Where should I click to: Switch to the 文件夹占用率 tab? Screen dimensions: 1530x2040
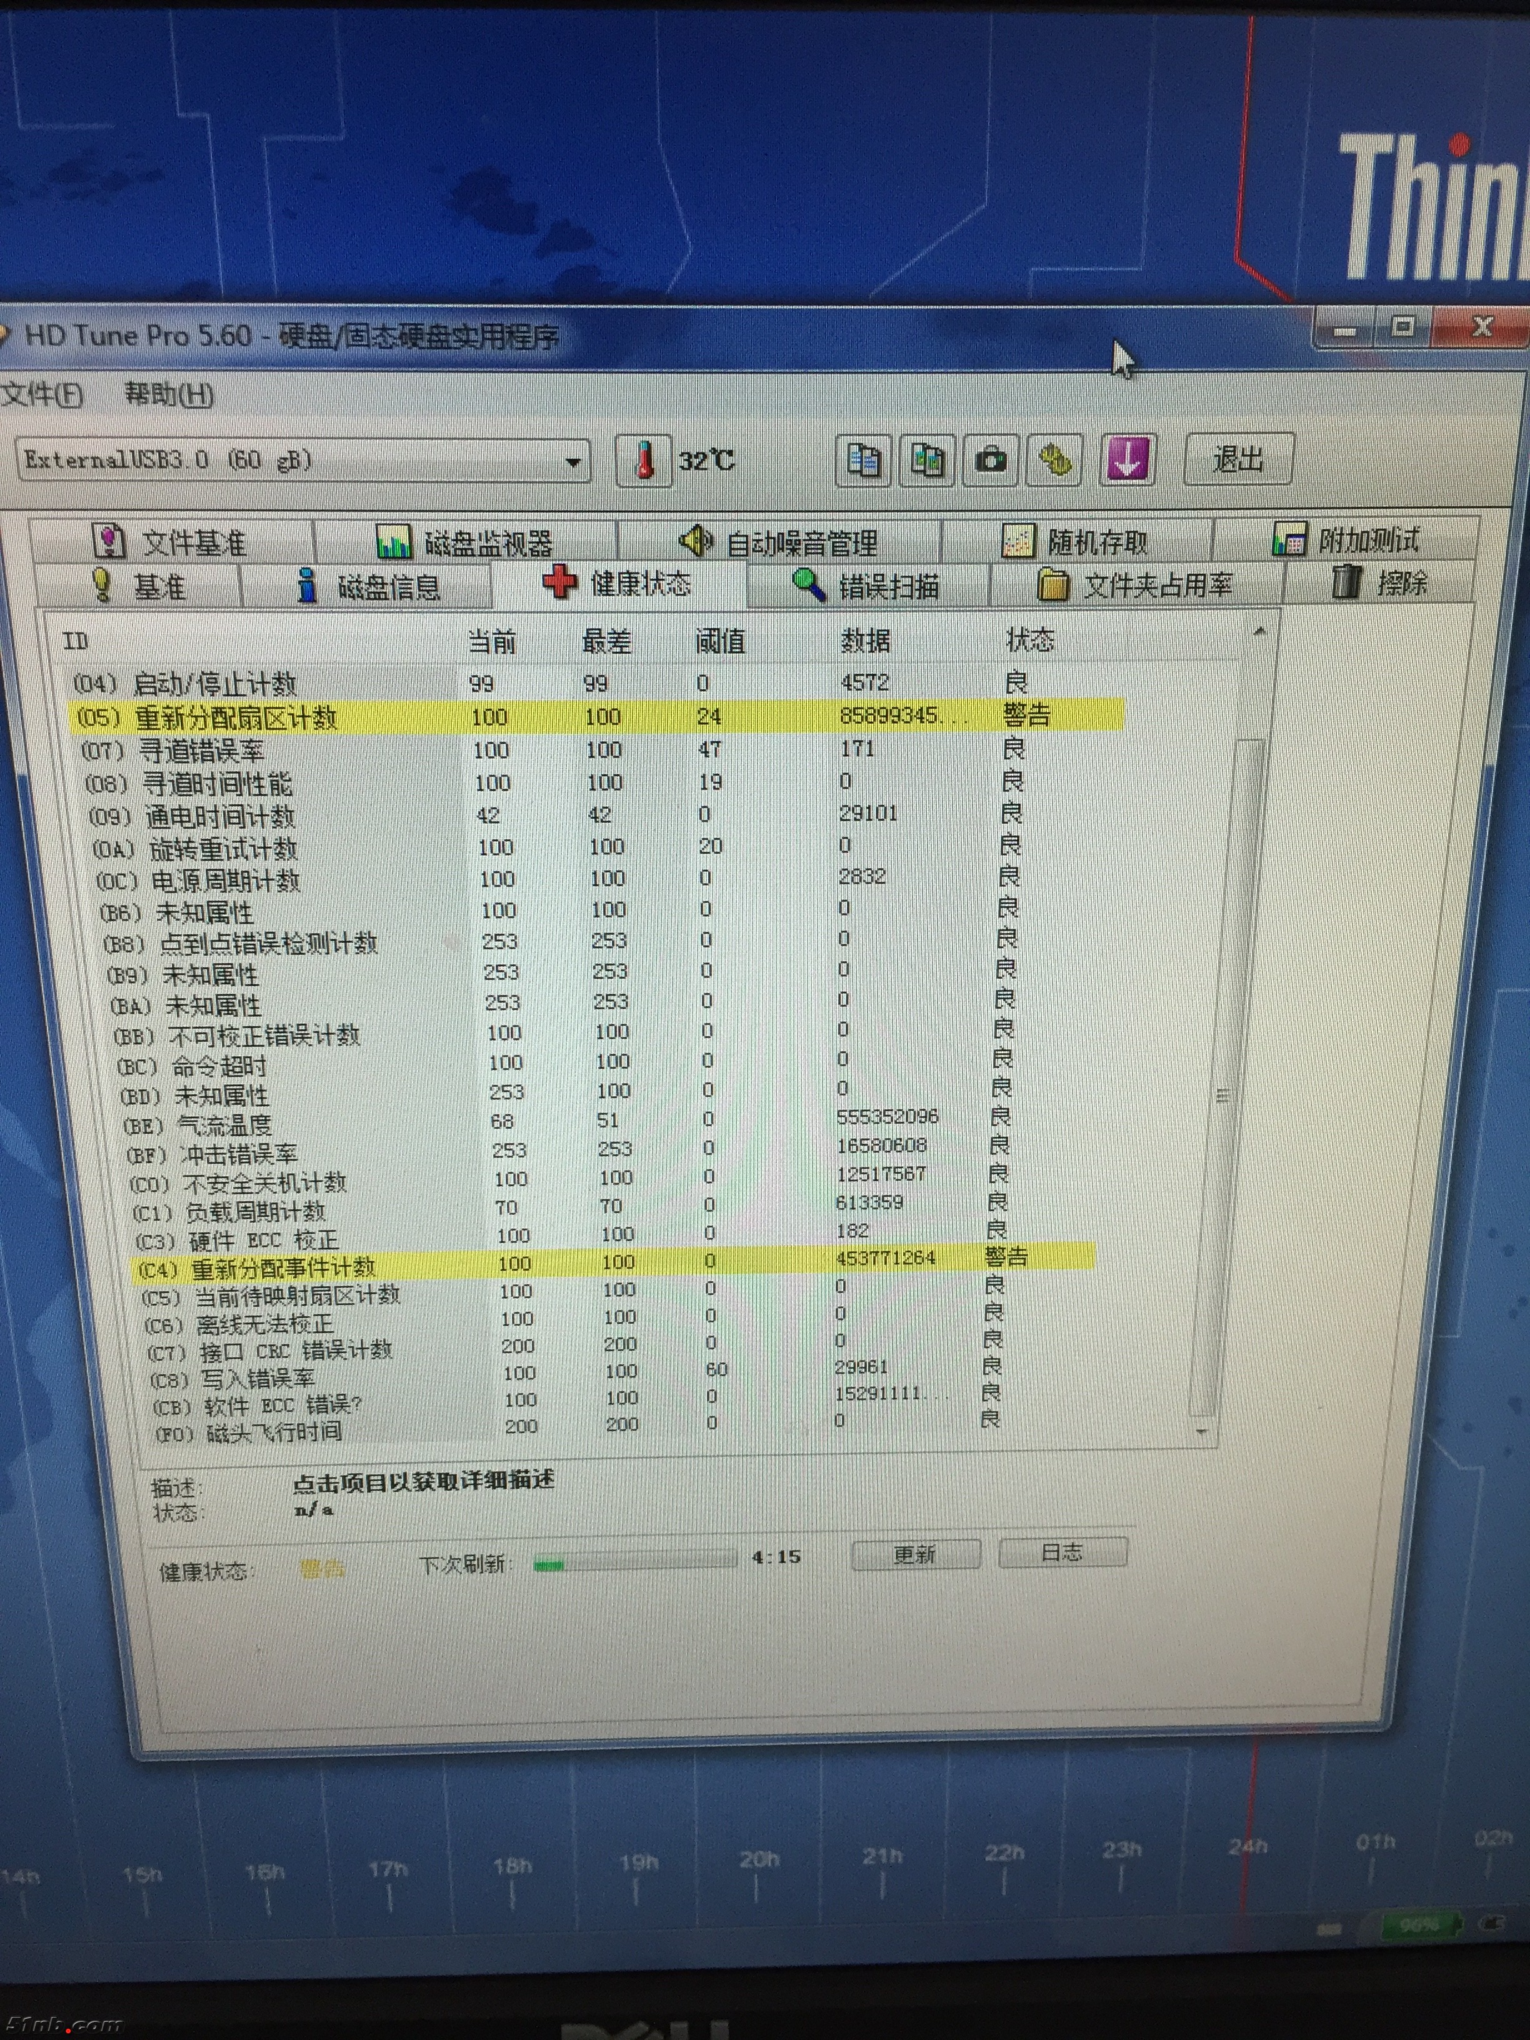coord(1136,584)
